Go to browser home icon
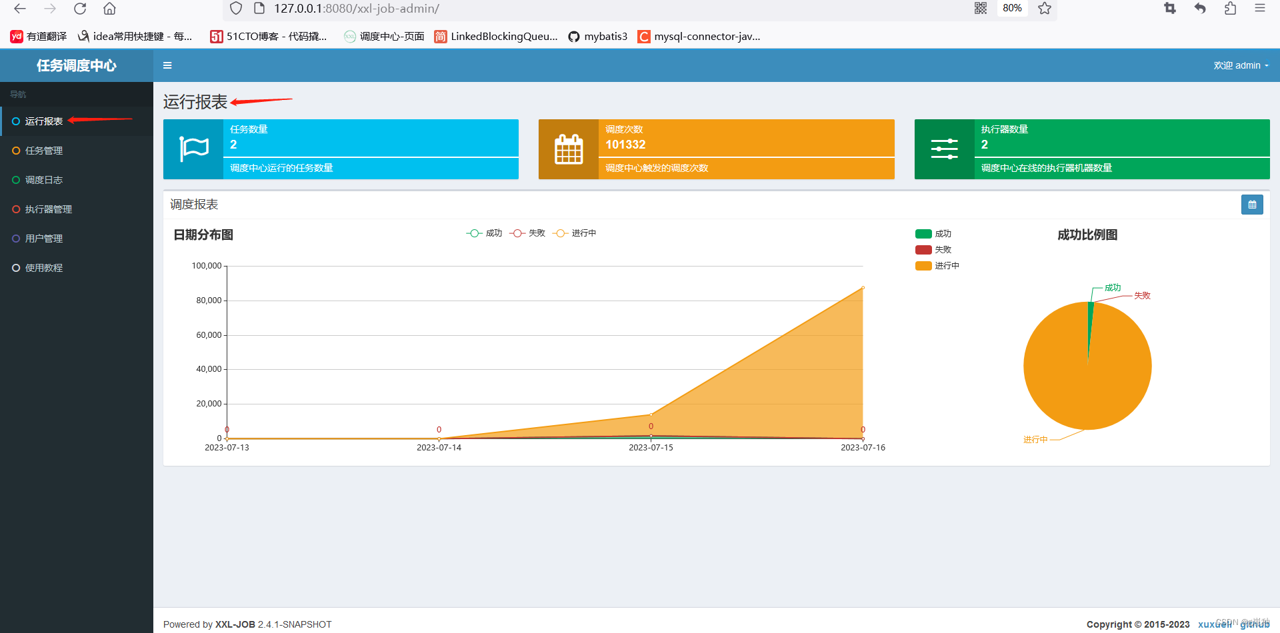Viewport: 1280px width, 633px height. [110, 9]
